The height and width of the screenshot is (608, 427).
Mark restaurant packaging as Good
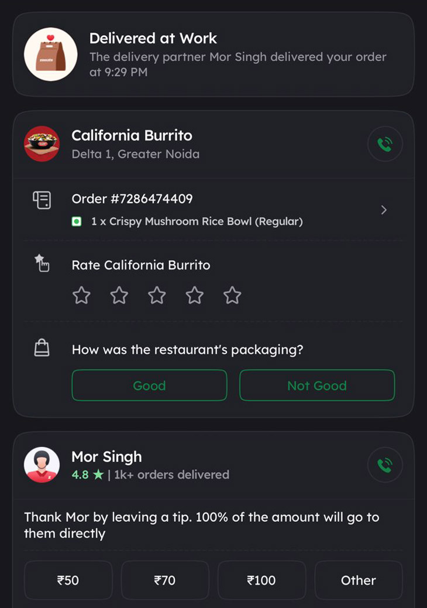(x=149, y=385)
